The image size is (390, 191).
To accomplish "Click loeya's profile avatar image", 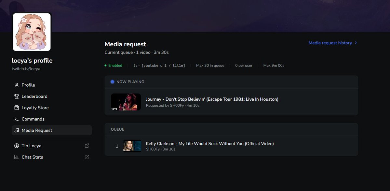I will point(32,32).
